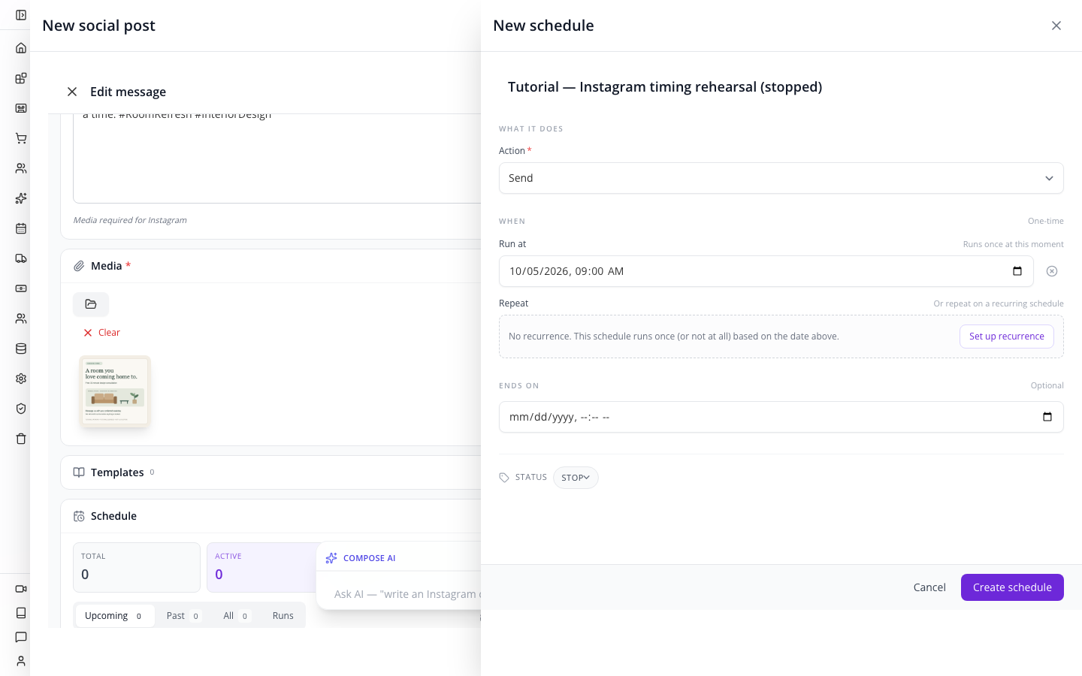Switch to the Upcoming tab

point(115,616)
